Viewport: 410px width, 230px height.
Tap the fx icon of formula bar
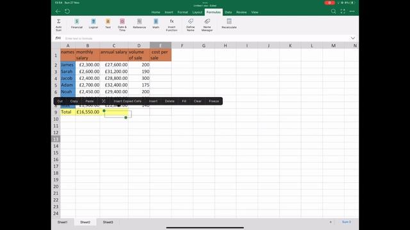[58, 38]
